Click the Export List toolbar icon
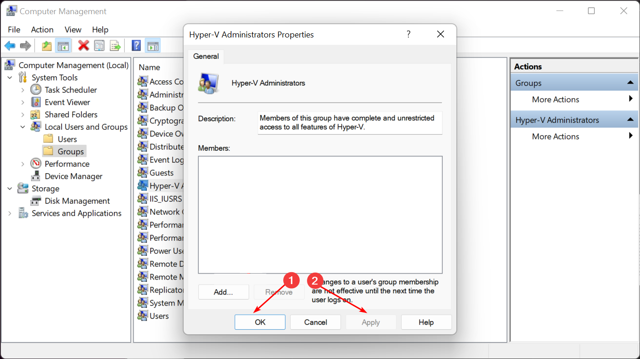Viewport: 640px width, 359px height. (115, 46)
